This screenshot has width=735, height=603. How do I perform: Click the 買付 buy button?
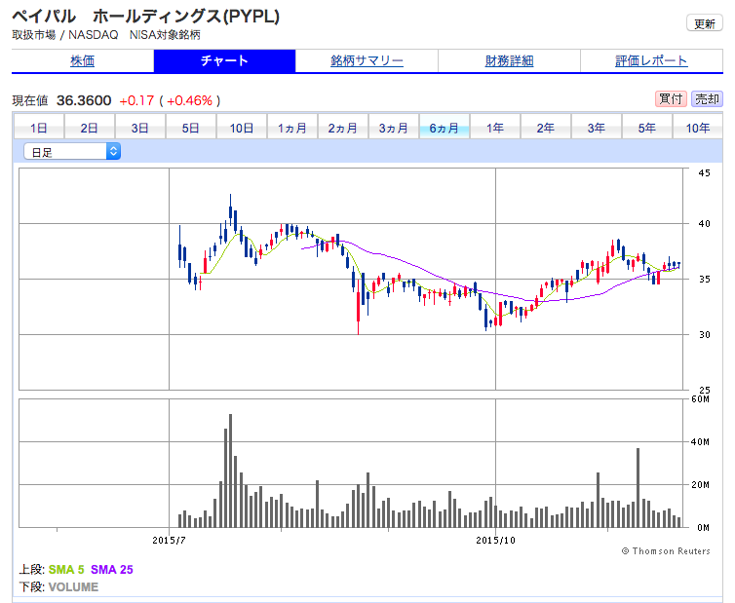click(671, 98)
